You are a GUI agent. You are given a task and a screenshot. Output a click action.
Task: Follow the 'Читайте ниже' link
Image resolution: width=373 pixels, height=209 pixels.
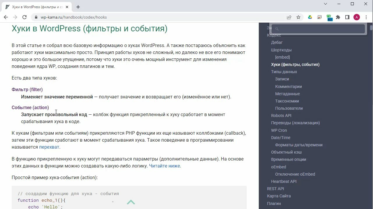click(x=164, y=166)
